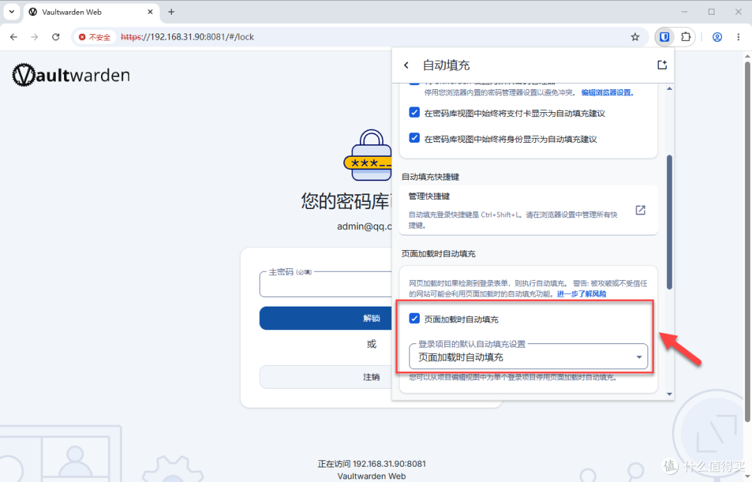Click the 正在访问 192.168.31.90:8081 text

point(372,464)
